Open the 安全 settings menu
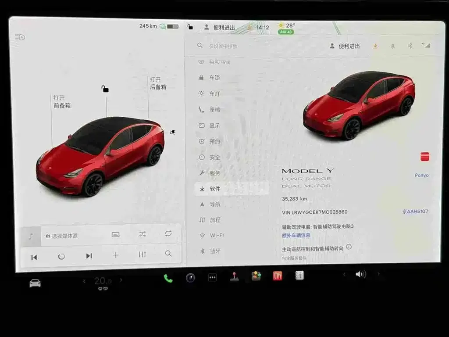The width and height of the screenshot is (449, 337). (232, 157)
